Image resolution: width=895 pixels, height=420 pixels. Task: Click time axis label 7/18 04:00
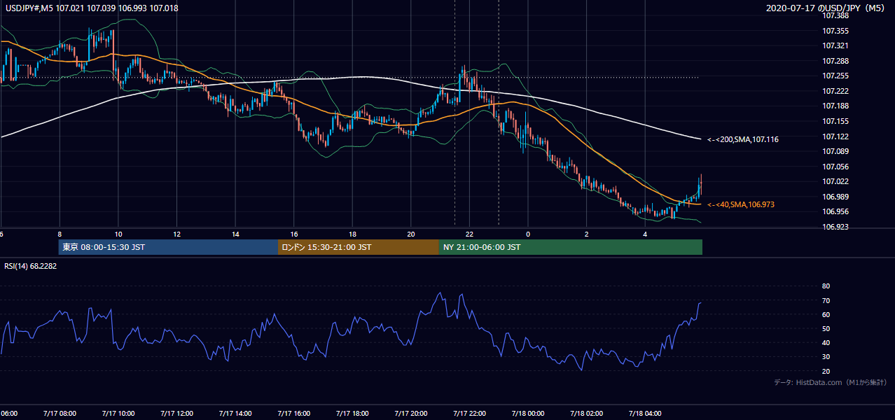tap(645, 414)
